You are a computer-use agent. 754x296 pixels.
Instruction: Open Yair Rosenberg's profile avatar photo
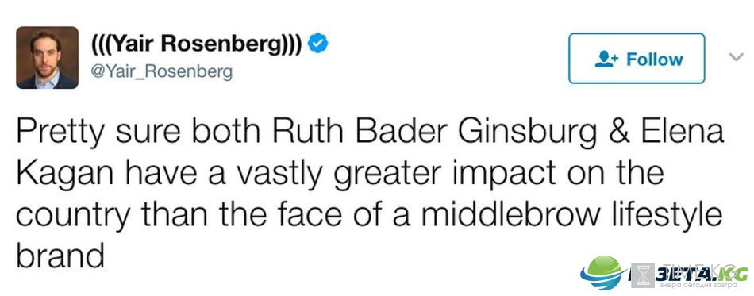[x=47, y=58]
